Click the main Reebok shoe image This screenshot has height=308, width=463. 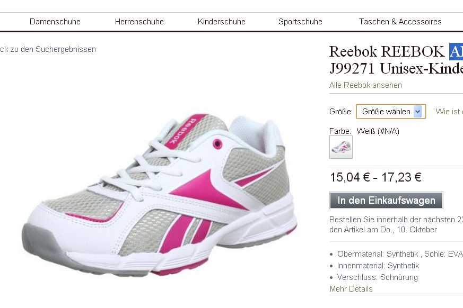click(x=160, y=195)
